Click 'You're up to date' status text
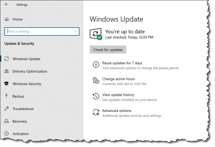Screen dimensions: 215x147 tap(125, 32)
